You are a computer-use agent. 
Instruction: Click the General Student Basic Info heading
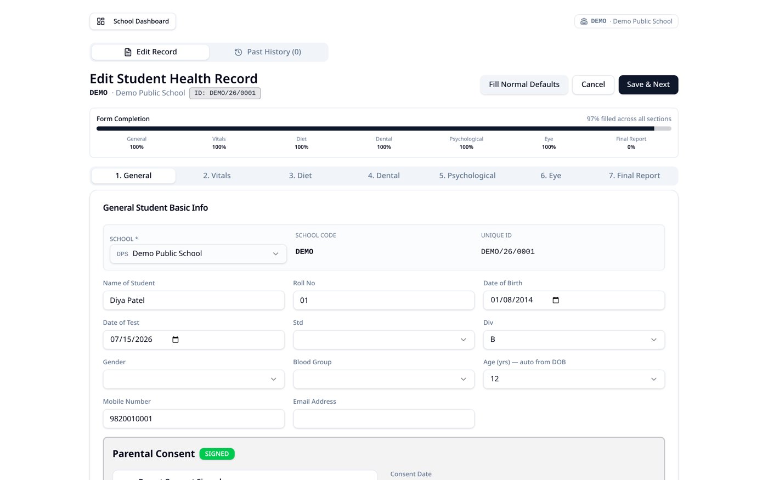click(155, 208)
